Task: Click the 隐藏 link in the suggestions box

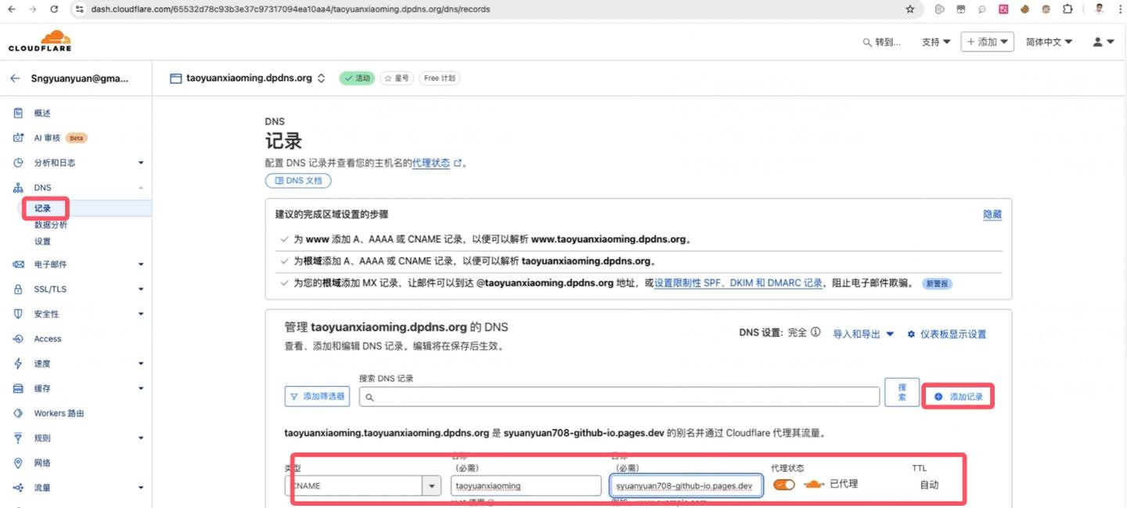Action: (992, 214)
